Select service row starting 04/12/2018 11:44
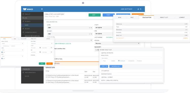 tap(72, 76)
